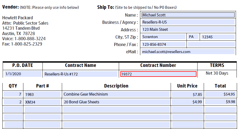The image size is (240, 129).
Task: Click the Phone field 123-856-8374
Action: coord(163,44)
